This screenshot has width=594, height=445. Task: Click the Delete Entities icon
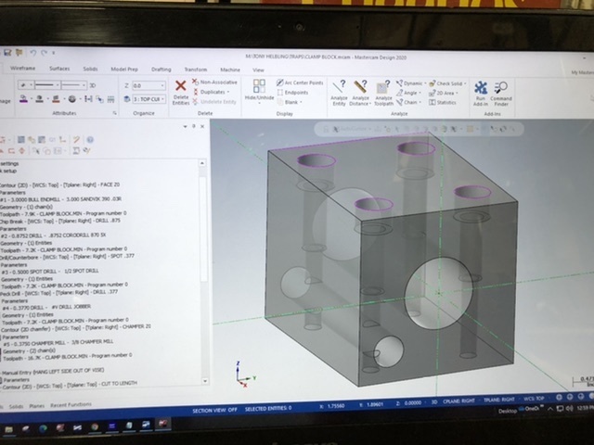click(181, 90)
